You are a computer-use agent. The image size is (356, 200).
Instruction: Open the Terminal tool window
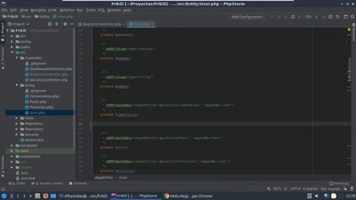[78, 183]
